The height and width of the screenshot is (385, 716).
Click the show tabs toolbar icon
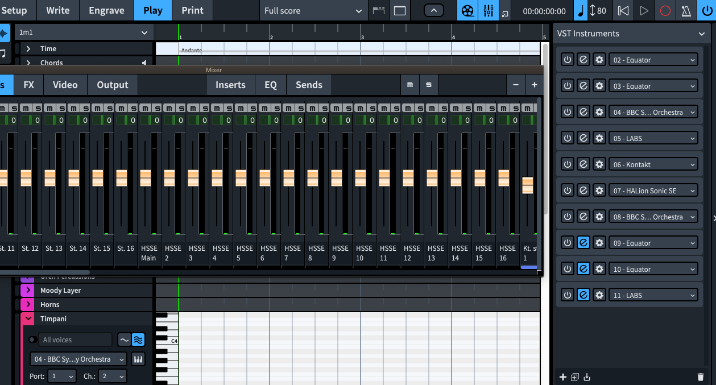[378, 11]
